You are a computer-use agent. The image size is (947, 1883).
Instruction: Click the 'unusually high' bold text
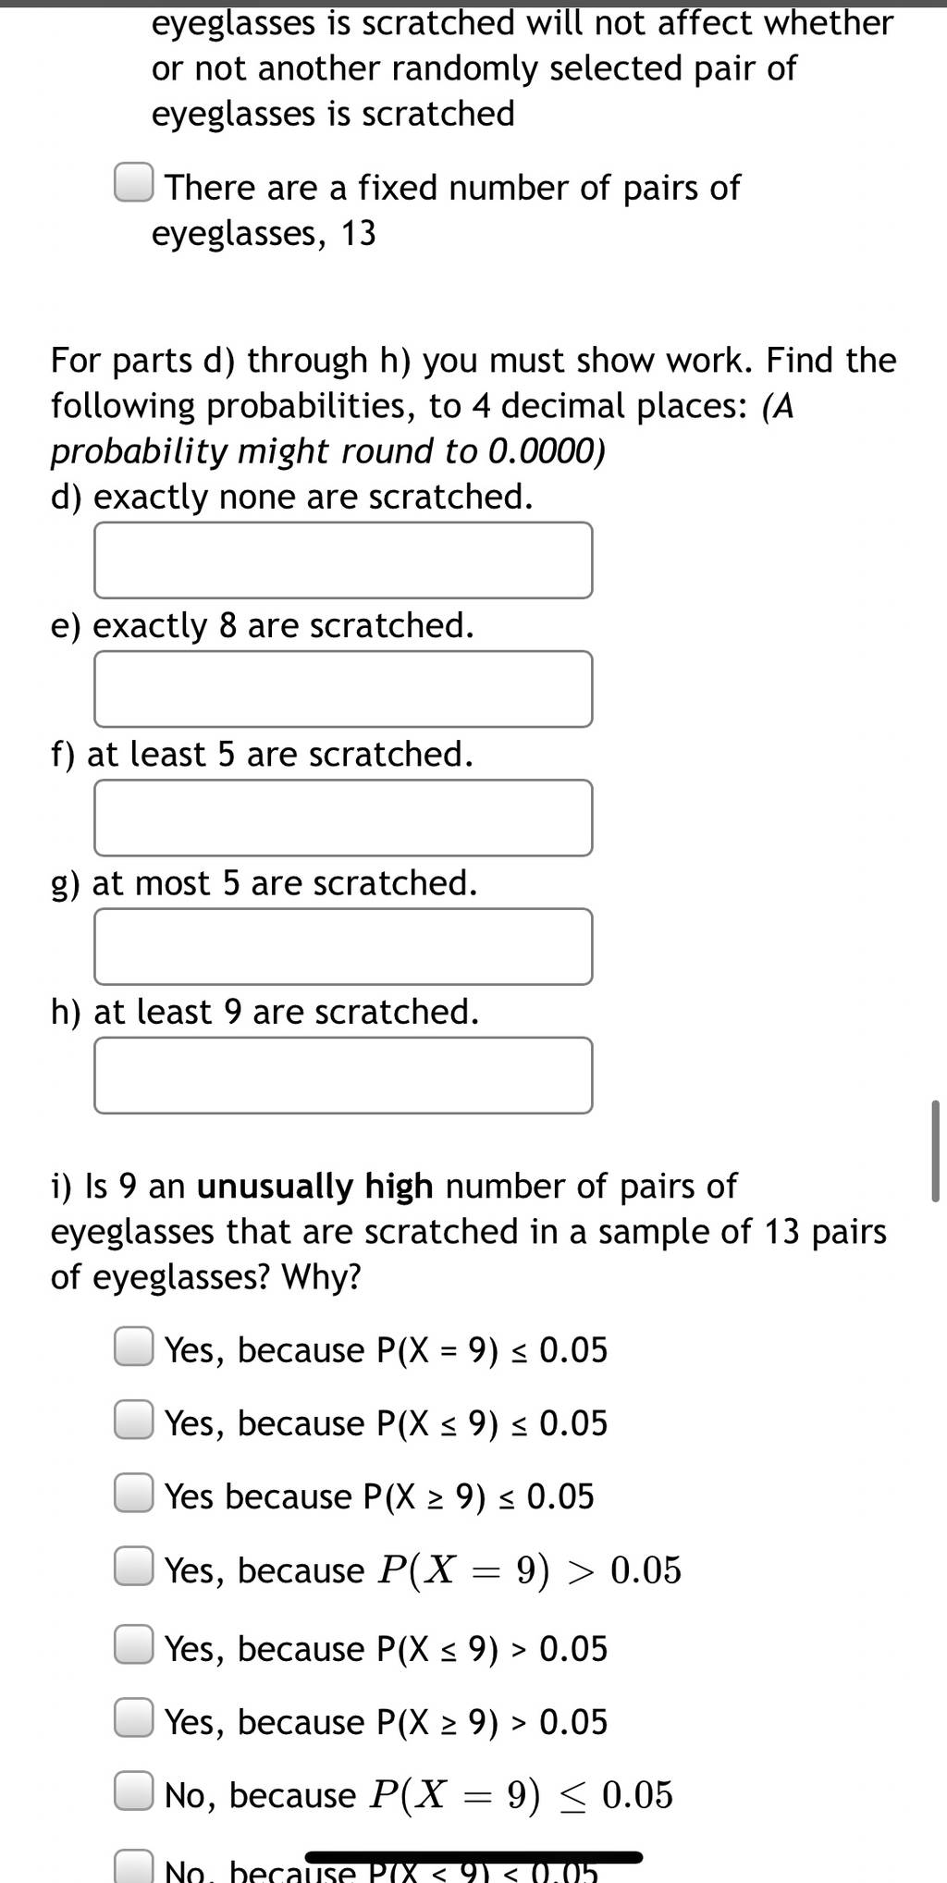(315, 1186)
